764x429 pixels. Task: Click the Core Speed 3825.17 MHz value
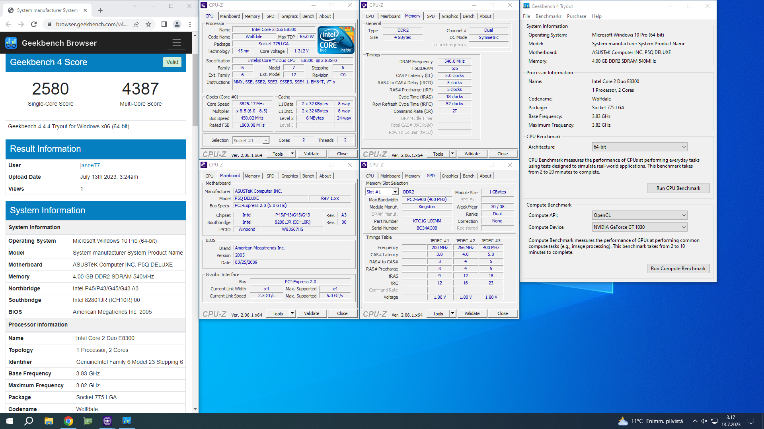tap(252, 104)
